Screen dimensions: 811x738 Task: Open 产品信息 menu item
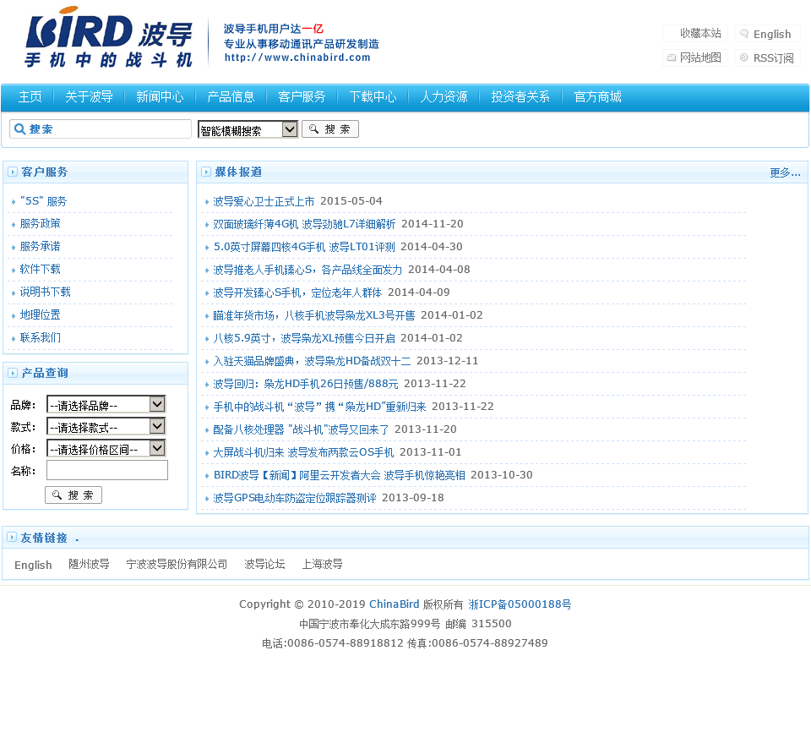point(231,96)
